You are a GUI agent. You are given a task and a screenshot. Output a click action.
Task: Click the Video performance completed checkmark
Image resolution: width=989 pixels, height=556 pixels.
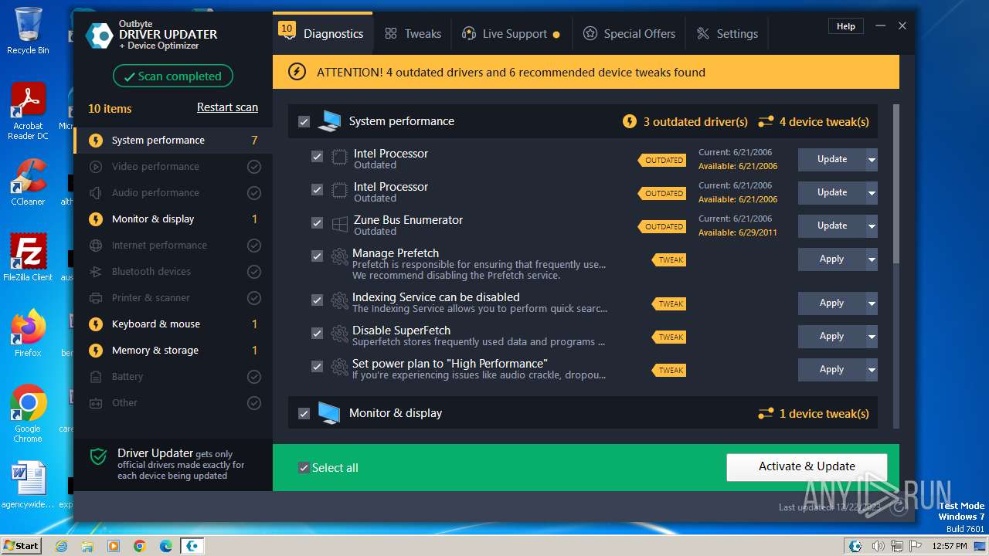(253, 167)
